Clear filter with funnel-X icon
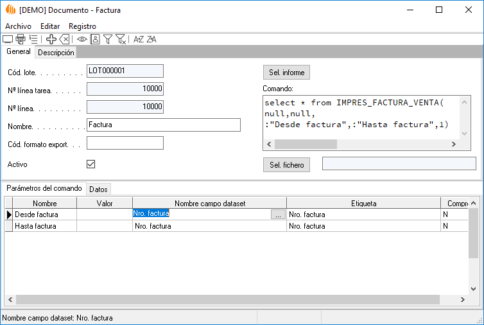The width and height of the screenshot is (484, 325). [x=121, y=39]
